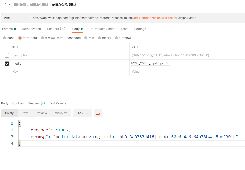Pick the GraphQL body type
The width and height of the screenshot is (245, 170).
pyautogui.click(x=117, y=38)
